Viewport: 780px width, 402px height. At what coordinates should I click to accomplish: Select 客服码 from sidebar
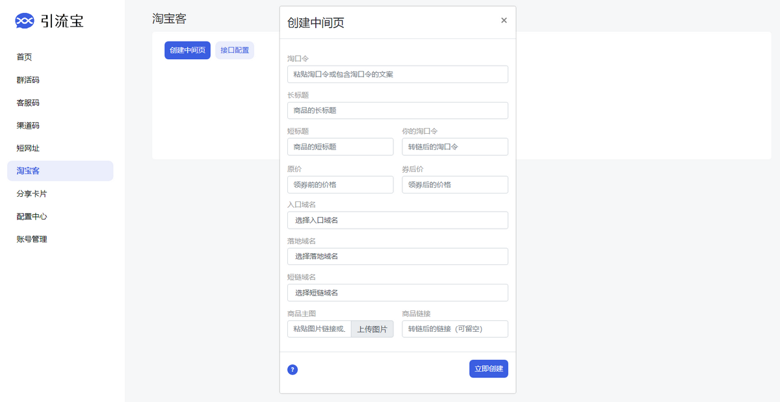pyautogui.click(x=28, y=103)
